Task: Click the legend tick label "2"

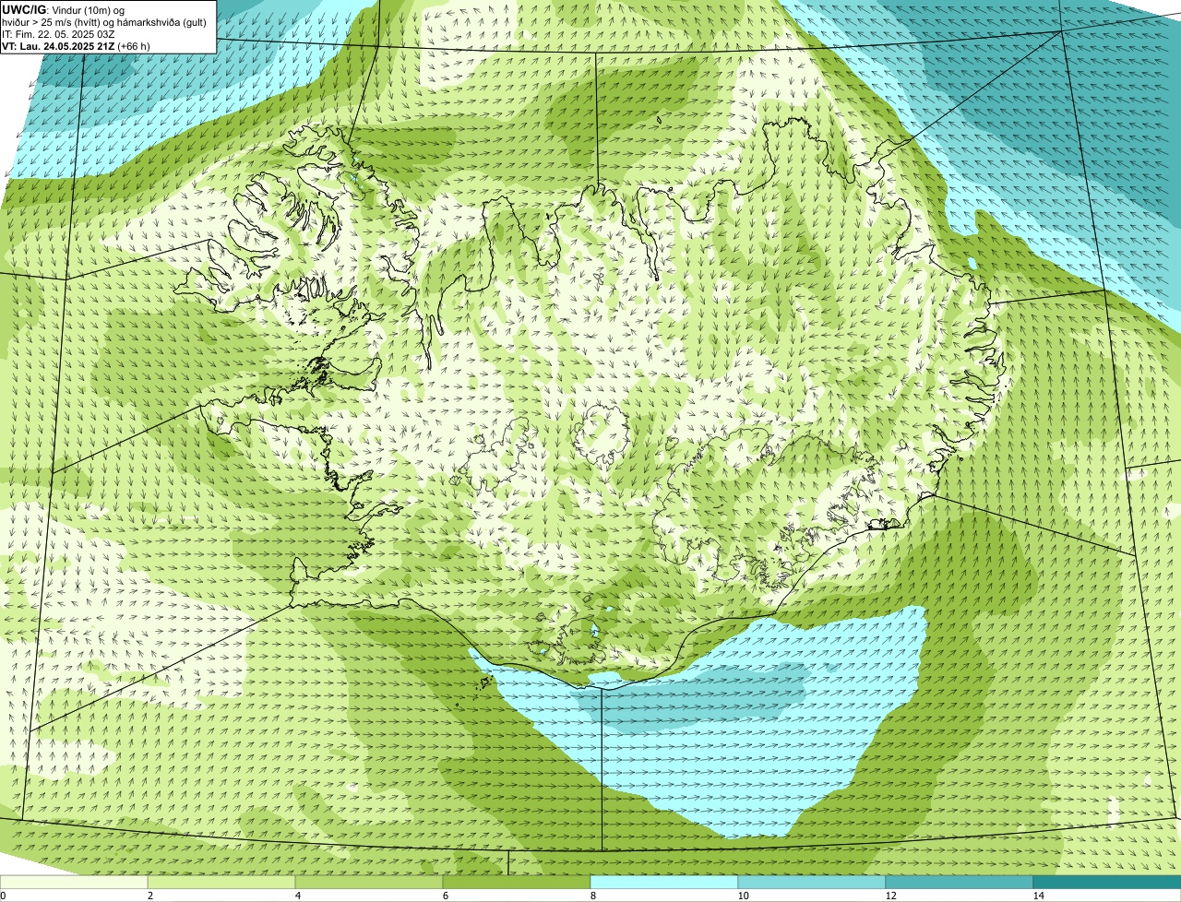Action: coord(149,896)
